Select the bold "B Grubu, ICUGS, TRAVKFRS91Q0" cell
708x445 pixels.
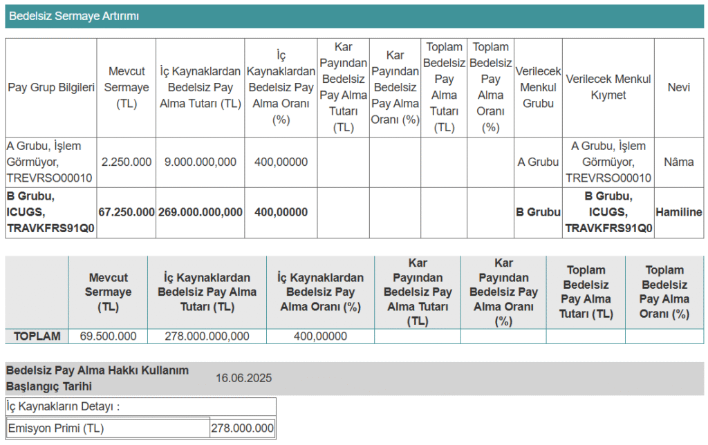tap(50, 212)
